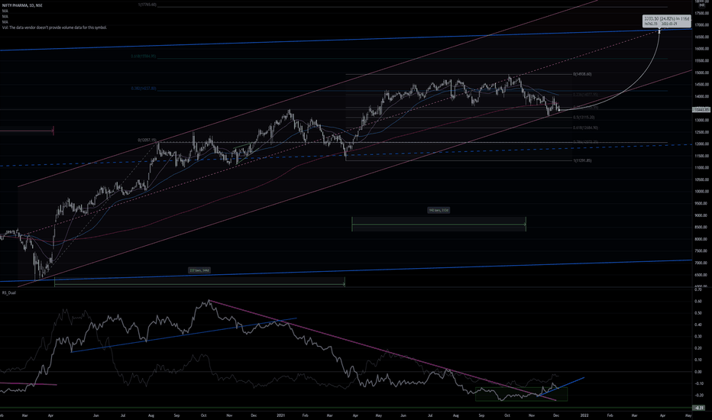Select the date range label reading 344d
The image size is (712, 420).
199,270
